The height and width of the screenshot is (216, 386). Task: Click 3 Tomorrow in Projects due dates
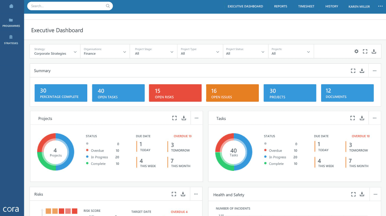[179, 147]
